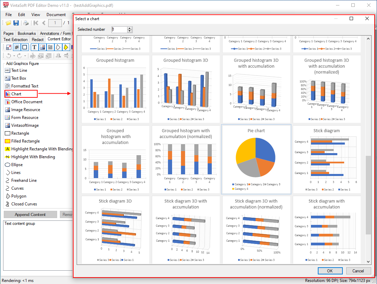Switch to the Bookmarks tab
The width and height of the screenshot is (377, 284).
pos(27,33)
